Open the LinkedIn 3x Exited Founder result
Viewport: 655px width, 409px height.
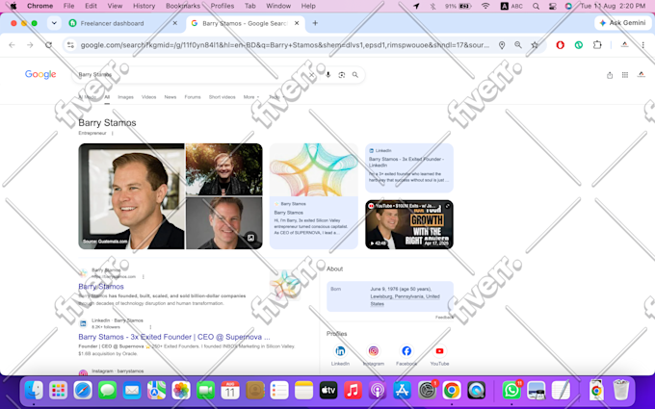tap(174, 337)
